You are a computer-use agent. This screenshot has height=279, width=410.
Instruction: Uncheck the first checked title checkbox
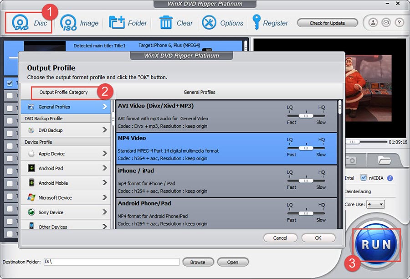pos(10,83)
